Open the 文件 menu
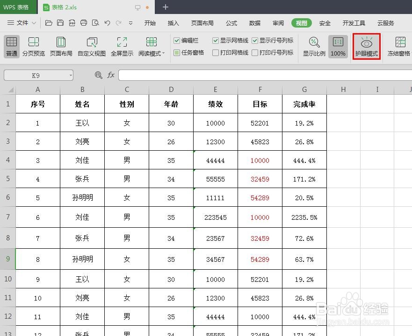This screenshot has height=336, width=412. pyautogui.click(x=23, y=22)
